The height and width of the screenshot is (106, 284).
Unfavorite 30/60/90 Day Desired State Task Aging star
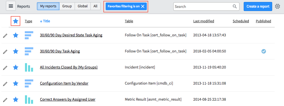coord(15,35)
